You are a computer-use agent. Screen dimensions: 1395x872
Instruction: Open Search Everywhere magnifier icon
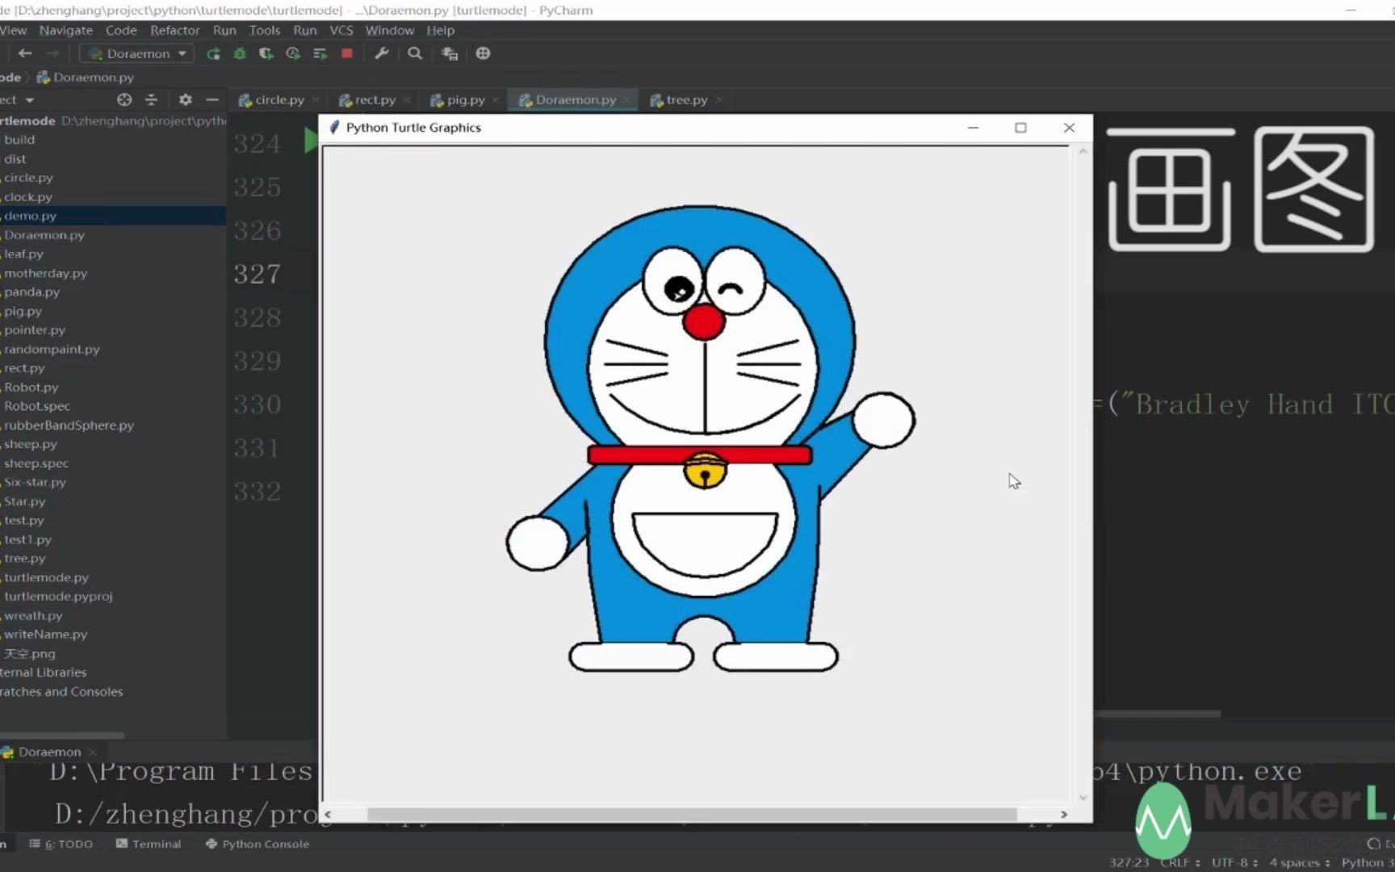tap(415, 53)
